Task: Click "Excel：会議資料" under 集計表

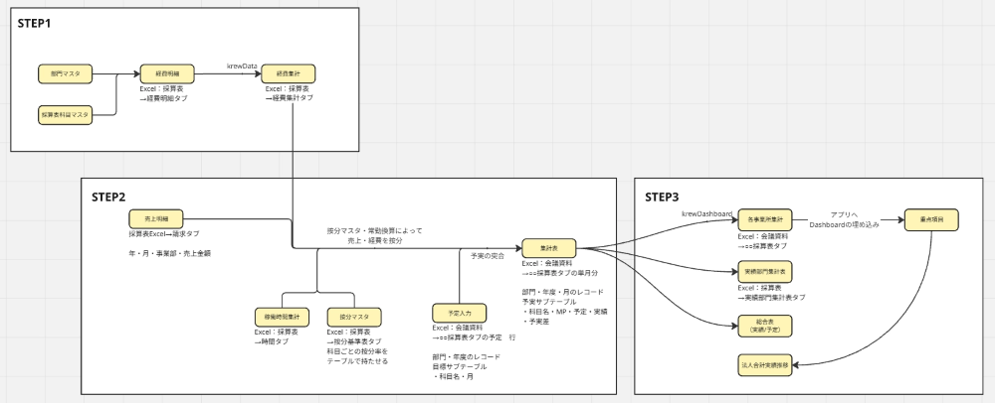Action: 547,263
